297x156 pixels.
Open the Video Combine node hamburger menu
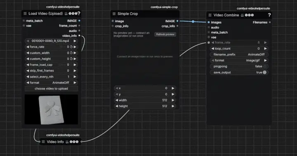[x=210, y=15]
